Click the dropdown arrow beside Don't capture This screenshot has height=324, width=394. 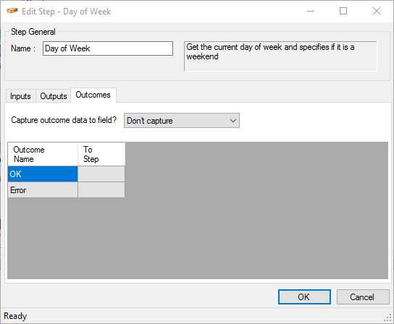(233, 121)
